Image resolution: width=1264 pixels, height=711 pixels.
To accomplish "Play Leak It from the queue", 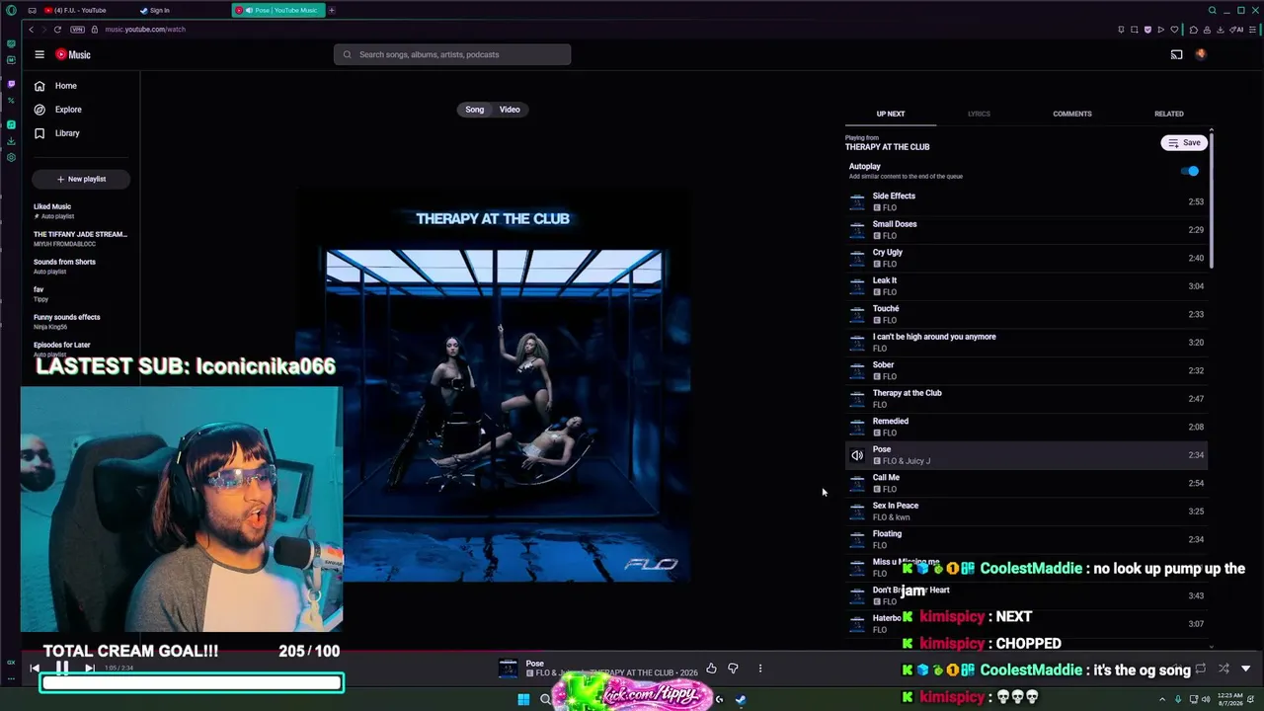I will tap(1027, 286).
